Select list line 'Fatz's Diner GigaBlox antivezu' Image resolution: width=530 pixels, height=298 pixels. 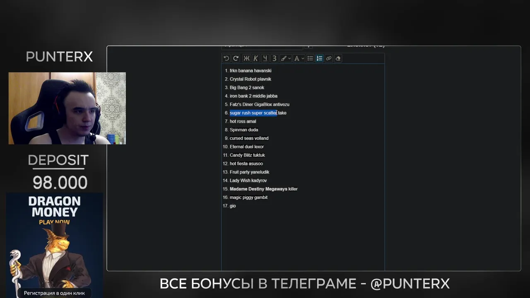point(260,104)
